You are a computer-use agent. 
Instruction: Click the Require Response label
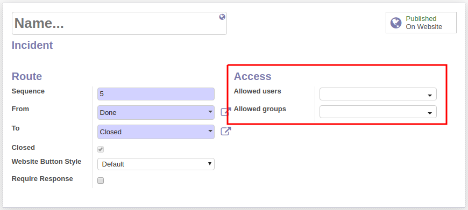pos(42,179)
